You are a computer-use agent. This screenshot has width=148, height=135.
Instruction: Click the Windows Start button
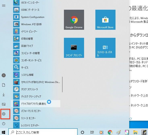pos(3,132)
